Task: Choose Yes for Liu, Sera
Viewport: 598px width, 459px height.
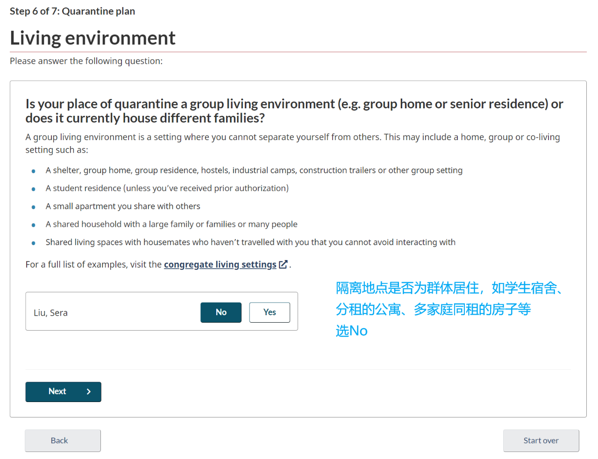Action: tap(270, 312)
